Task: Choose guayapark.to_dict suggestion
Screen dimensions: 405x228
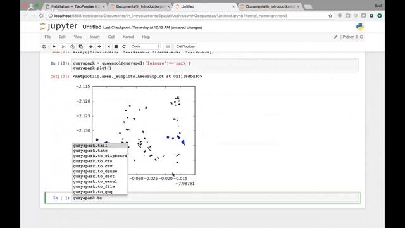Action: 100,176
